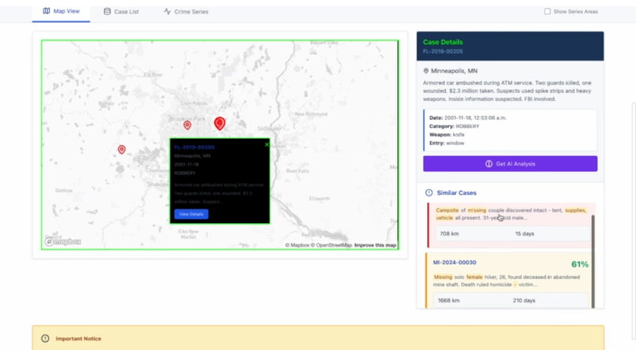Screen dimensions: 636x350
Task: Click the Weapon: knife detail line
Action: tap(447, 135)
